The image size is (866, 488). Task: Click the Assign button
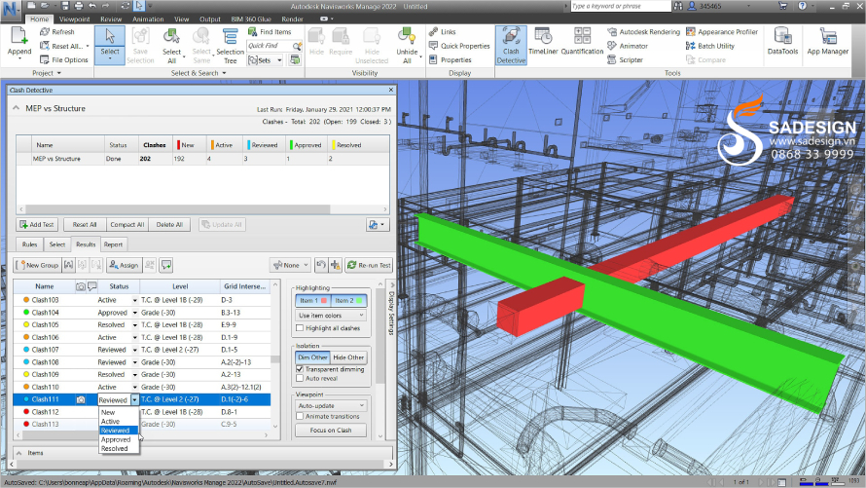click(124, 265)
